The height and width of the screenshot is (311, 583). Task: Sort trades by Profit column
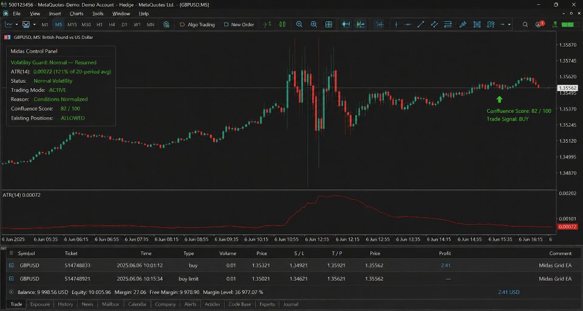point(445,253)
